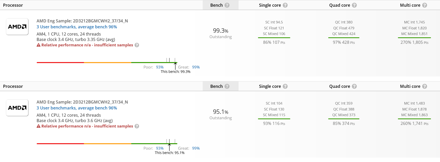Click help icon next to first Single core
This screenshot has height=162, width=440.
pyautogui.click(x=285, y=5)
